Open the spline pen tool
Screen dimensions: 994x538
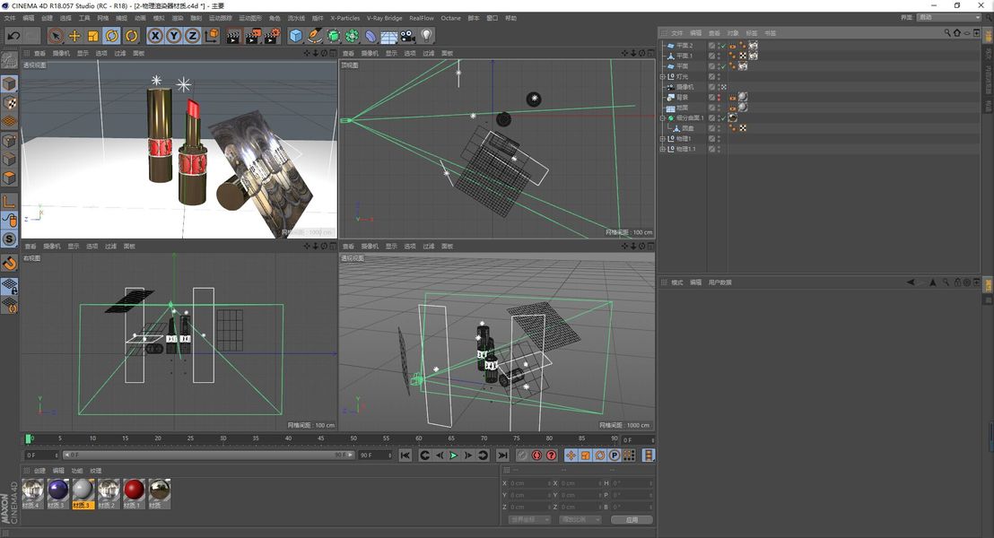point(314,36)
